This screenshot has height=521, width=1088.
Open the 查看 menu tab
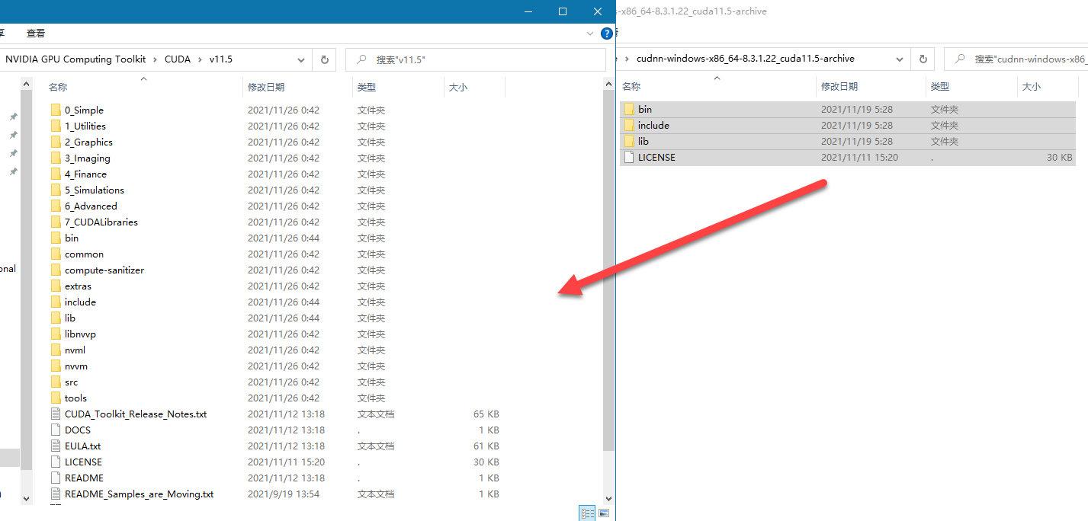point(36,34)
